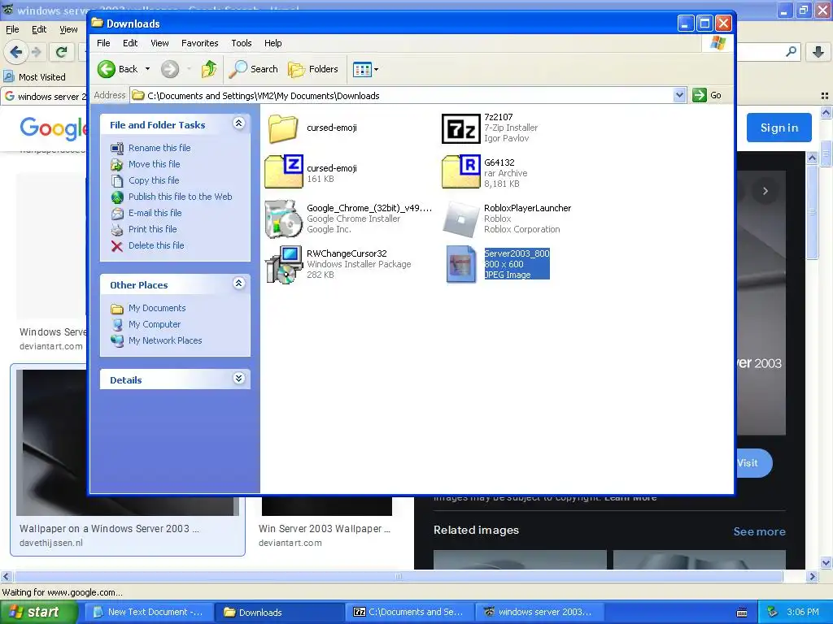
Task: Click Delete this file
Action: (156, 245)
